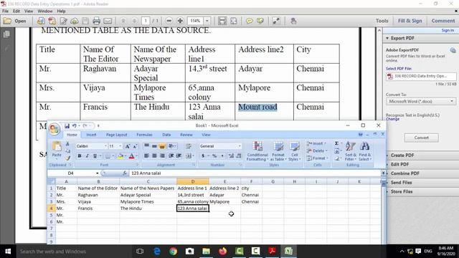Expand the Combine PDF section

(404, 173)
